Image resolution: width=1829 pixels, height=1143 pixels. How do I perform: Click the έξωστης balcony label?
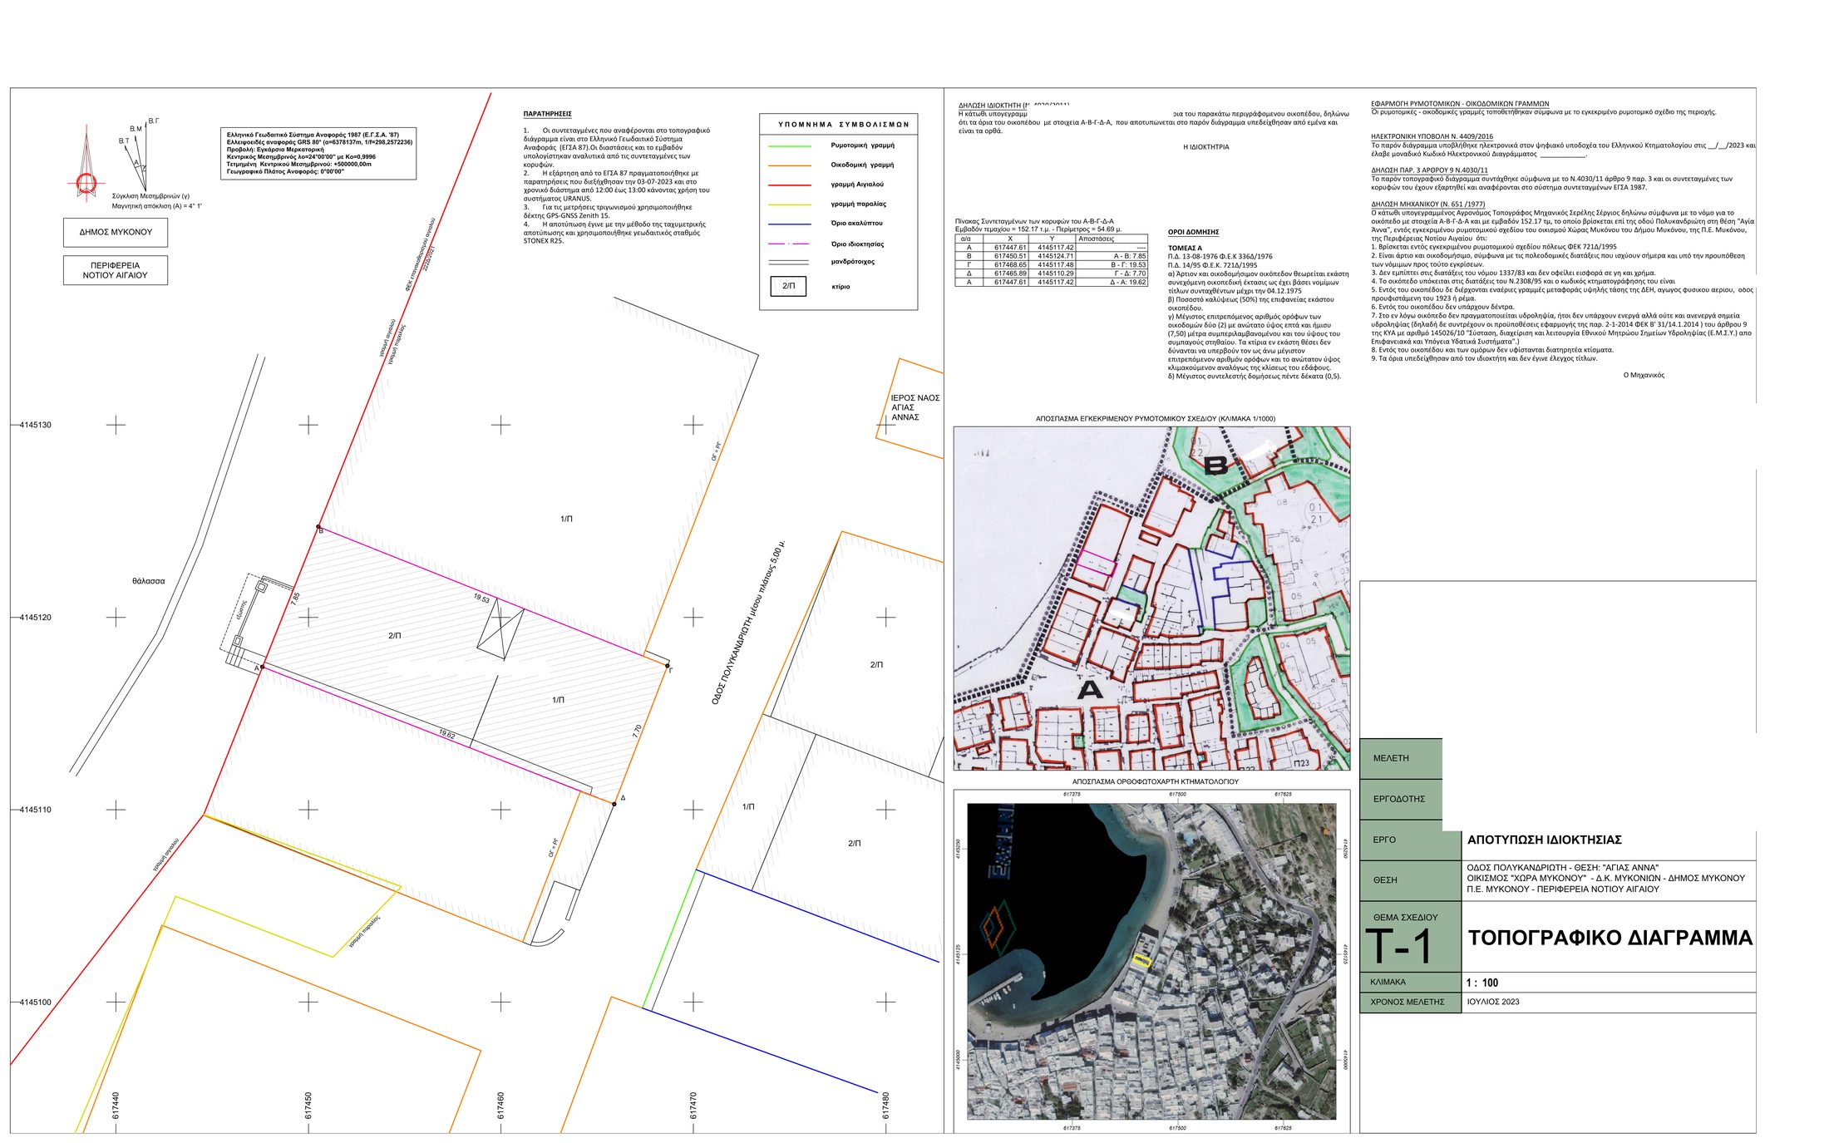pyautogui.click(x=240, y=611)
